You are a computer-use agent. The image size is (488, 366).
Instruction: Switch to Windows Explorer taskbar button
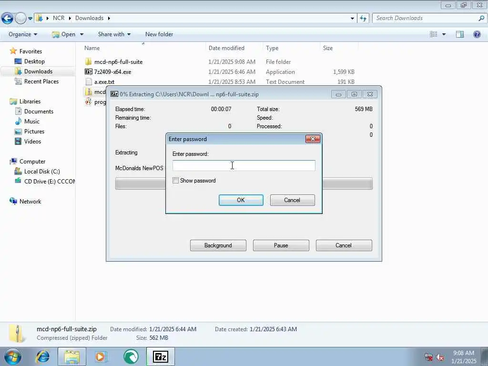[72, 356]
